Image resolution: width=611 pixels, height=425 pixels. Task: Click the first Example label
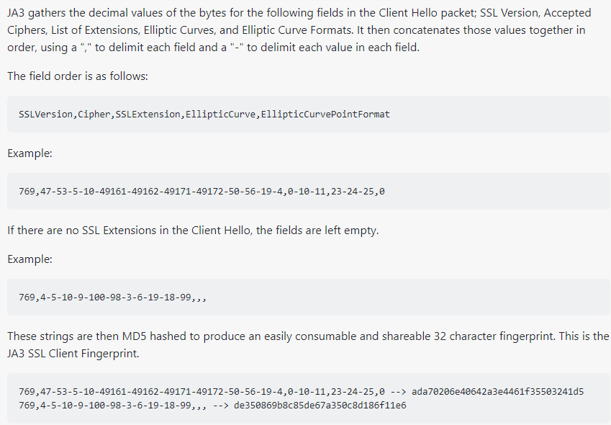click(30, 153)
